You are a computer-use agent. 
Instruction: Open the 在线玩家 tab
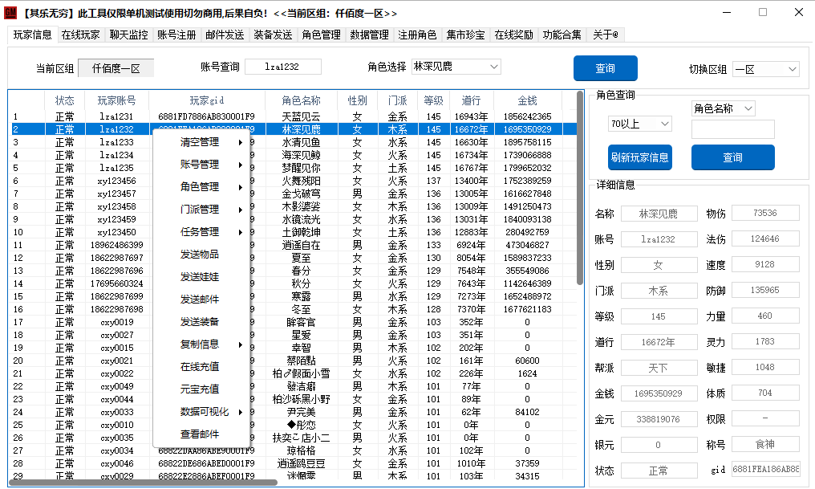click(81, 35)
